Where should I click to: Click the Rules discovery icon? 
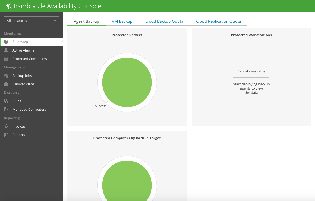tap(6, 101)
